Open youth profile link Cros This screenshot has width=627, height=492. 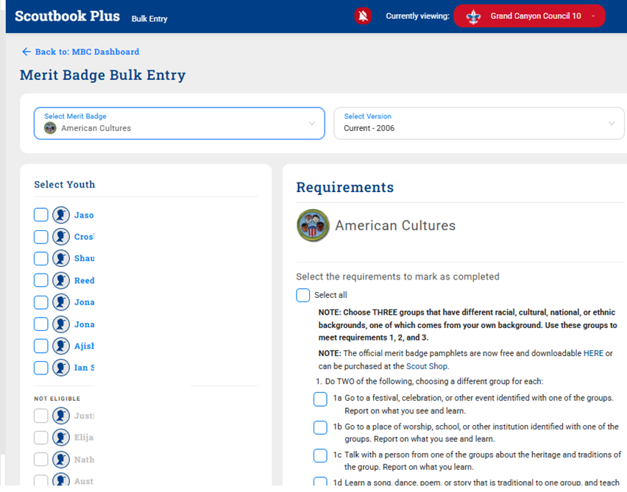click(84, 237)
